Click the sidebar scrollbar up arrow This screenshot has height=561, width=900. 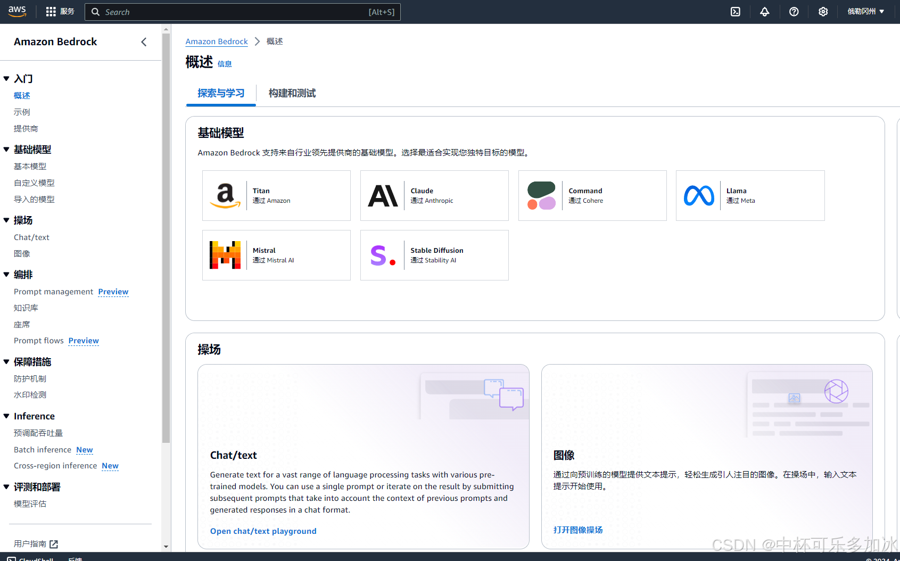166,29
